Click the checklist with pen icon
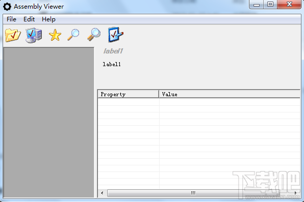Viewport: 304px width, 202px height. coord(116,35)
